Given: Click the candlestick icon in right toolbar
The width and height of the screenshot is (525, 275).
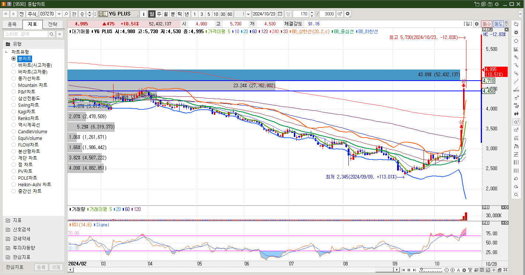Looking at the screenshot, I should (x=516, y=114).
